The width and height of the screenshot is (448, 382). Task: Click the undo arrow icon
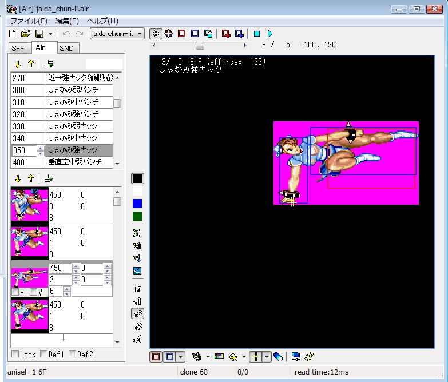click(x=66, y=34)
